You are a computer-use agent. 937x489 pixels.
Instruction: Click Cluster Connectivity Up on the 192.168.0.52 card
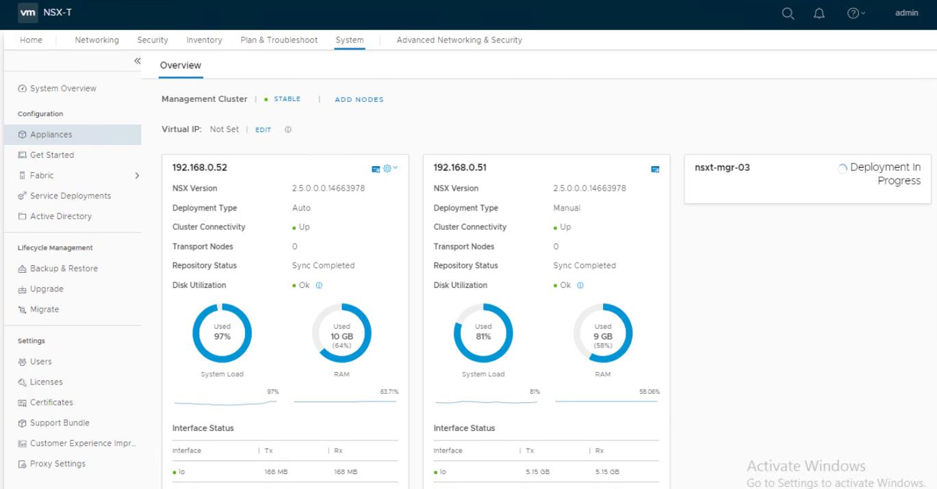coord(301,227)
